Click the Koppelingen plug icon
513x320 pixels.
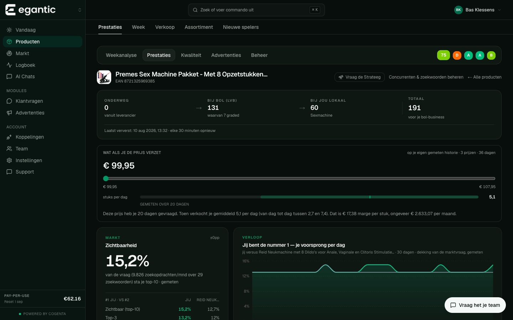pos(9,137)
